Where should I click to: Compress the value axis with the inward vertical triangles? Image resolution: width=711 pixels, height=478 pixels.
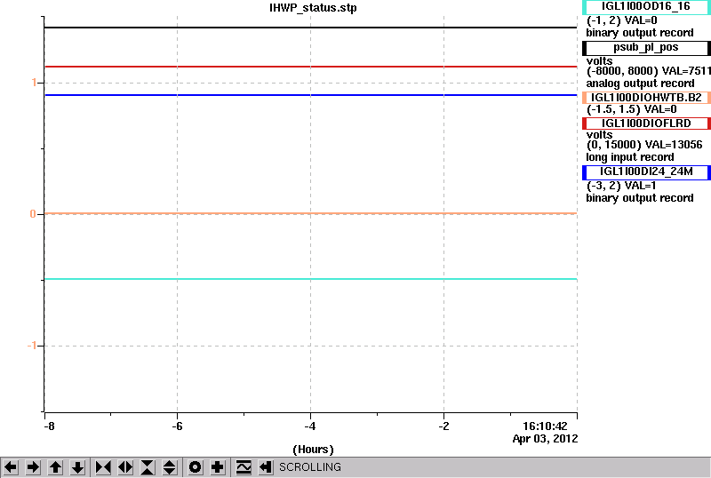coord(148,467)
